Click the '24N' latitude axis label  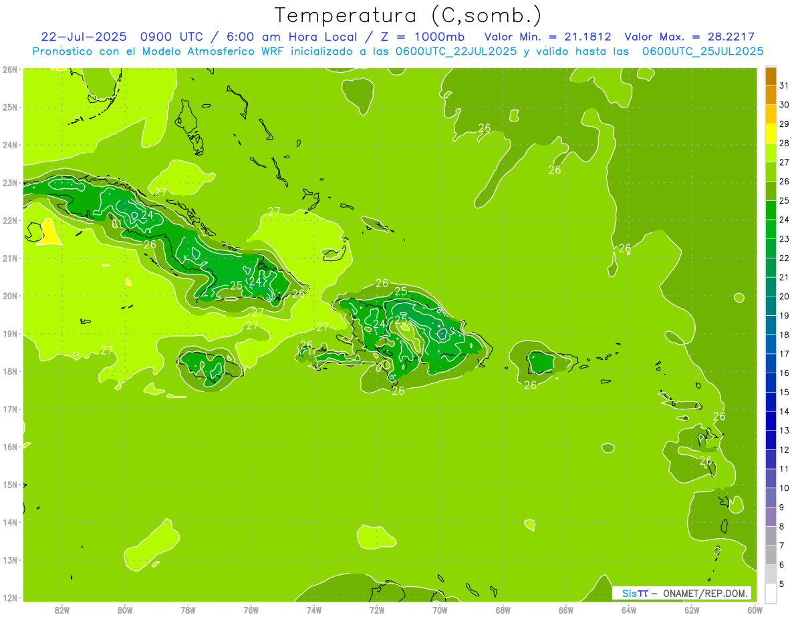(x=10, y=145)
